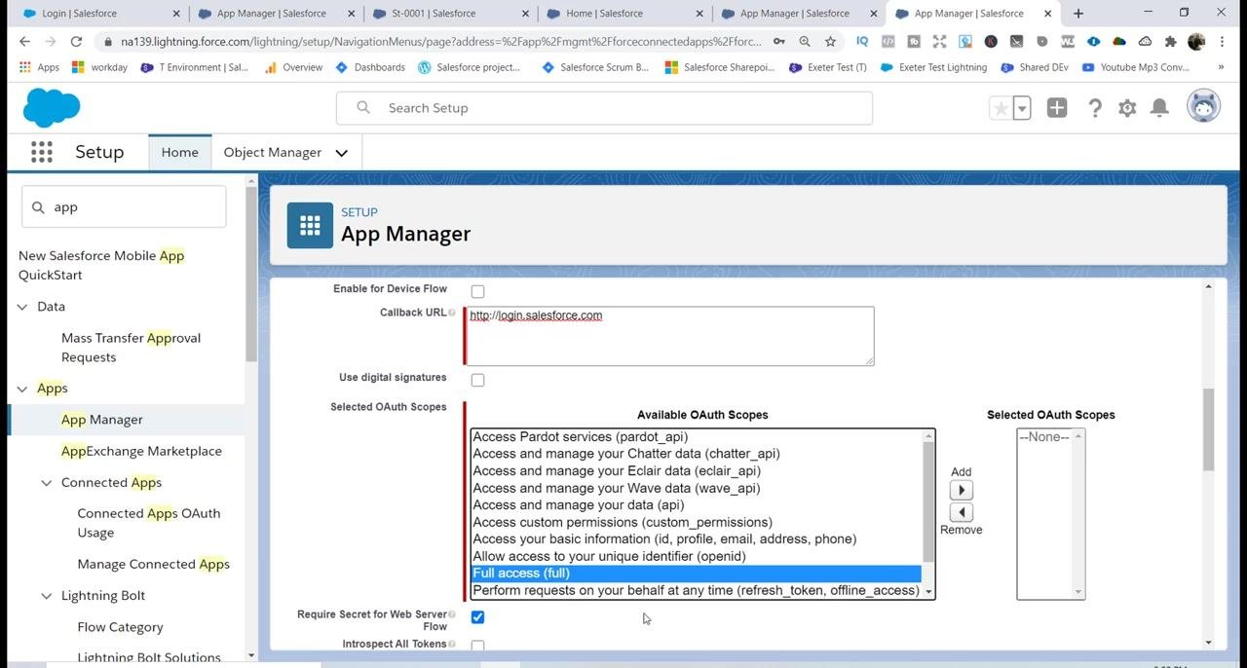Switch to St-0001 | Salesforce browser tab
Screen dimensions: 1247x668
[448, 14]
